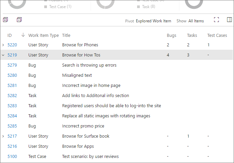Open the Show All Items filter

(x=196, y=21)
